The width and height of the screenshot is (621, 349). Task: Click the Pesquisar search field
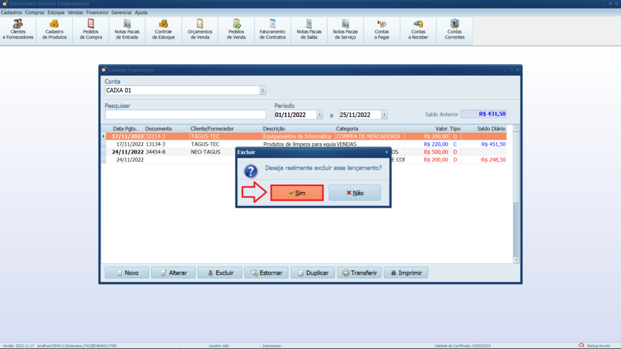click(x=185, y=115)
